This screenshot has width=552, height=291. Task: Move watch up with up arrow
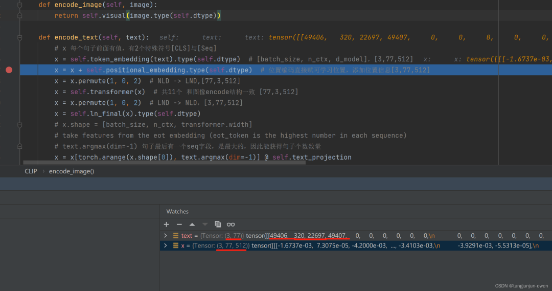coord(192,225)
